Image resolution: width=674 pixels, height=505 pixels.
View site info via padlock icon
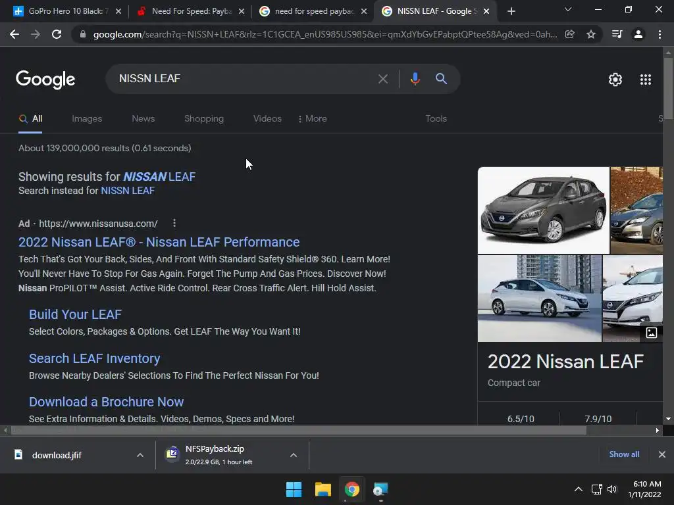[82, 34]
